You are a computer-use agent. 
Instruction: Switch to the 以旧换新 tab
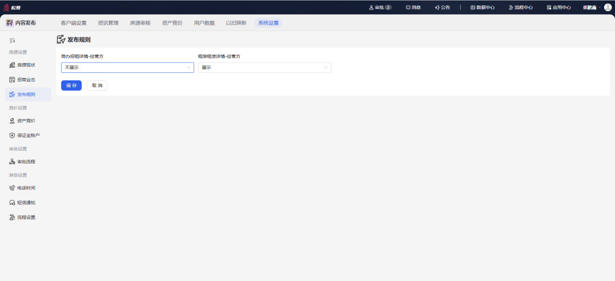coord(236,23)
